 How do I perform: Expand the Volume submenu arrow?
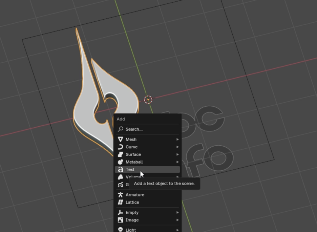(177, 177)
